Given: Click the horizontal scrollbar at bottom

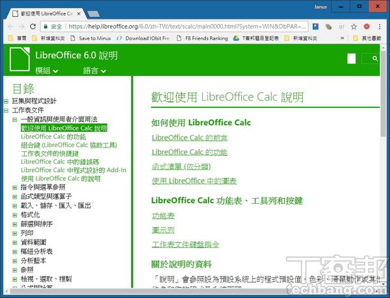Looking at the screenshot, I should (192, 291).
